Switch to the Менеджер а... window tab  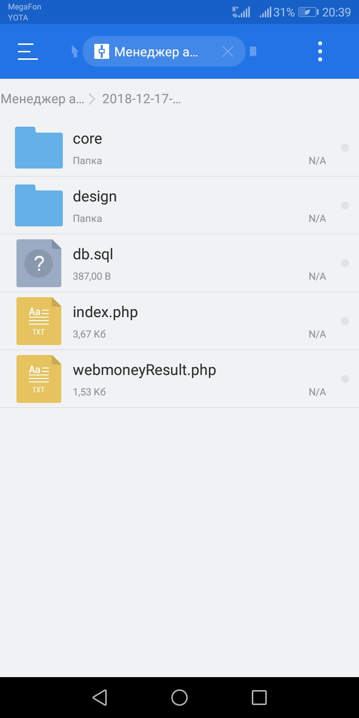click(x=156, y=51)
